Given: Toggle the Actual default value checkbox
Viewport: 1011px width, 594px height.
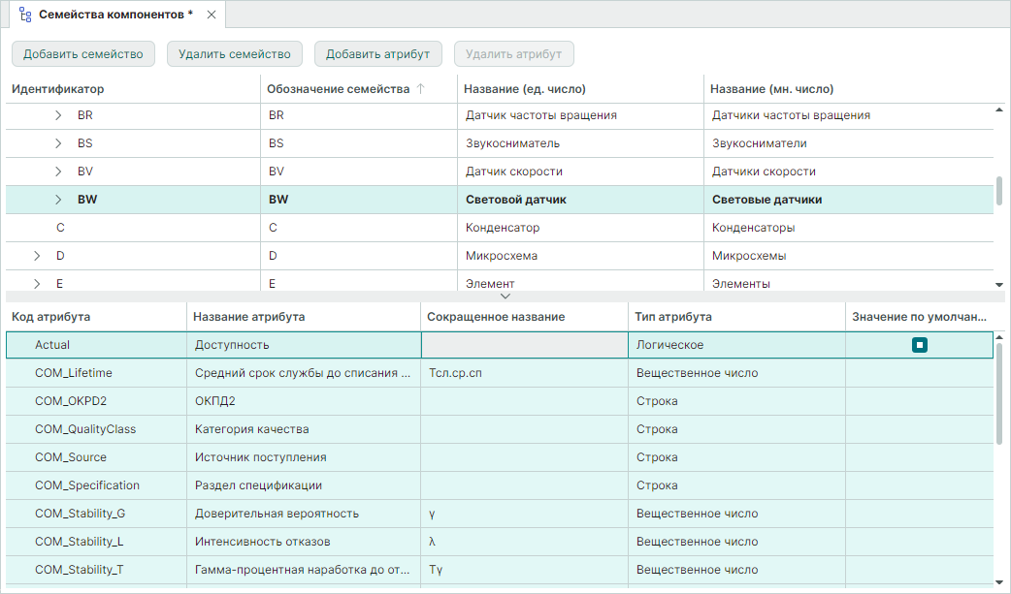Looking at the screenshot, I should click(x=920, y=345).
